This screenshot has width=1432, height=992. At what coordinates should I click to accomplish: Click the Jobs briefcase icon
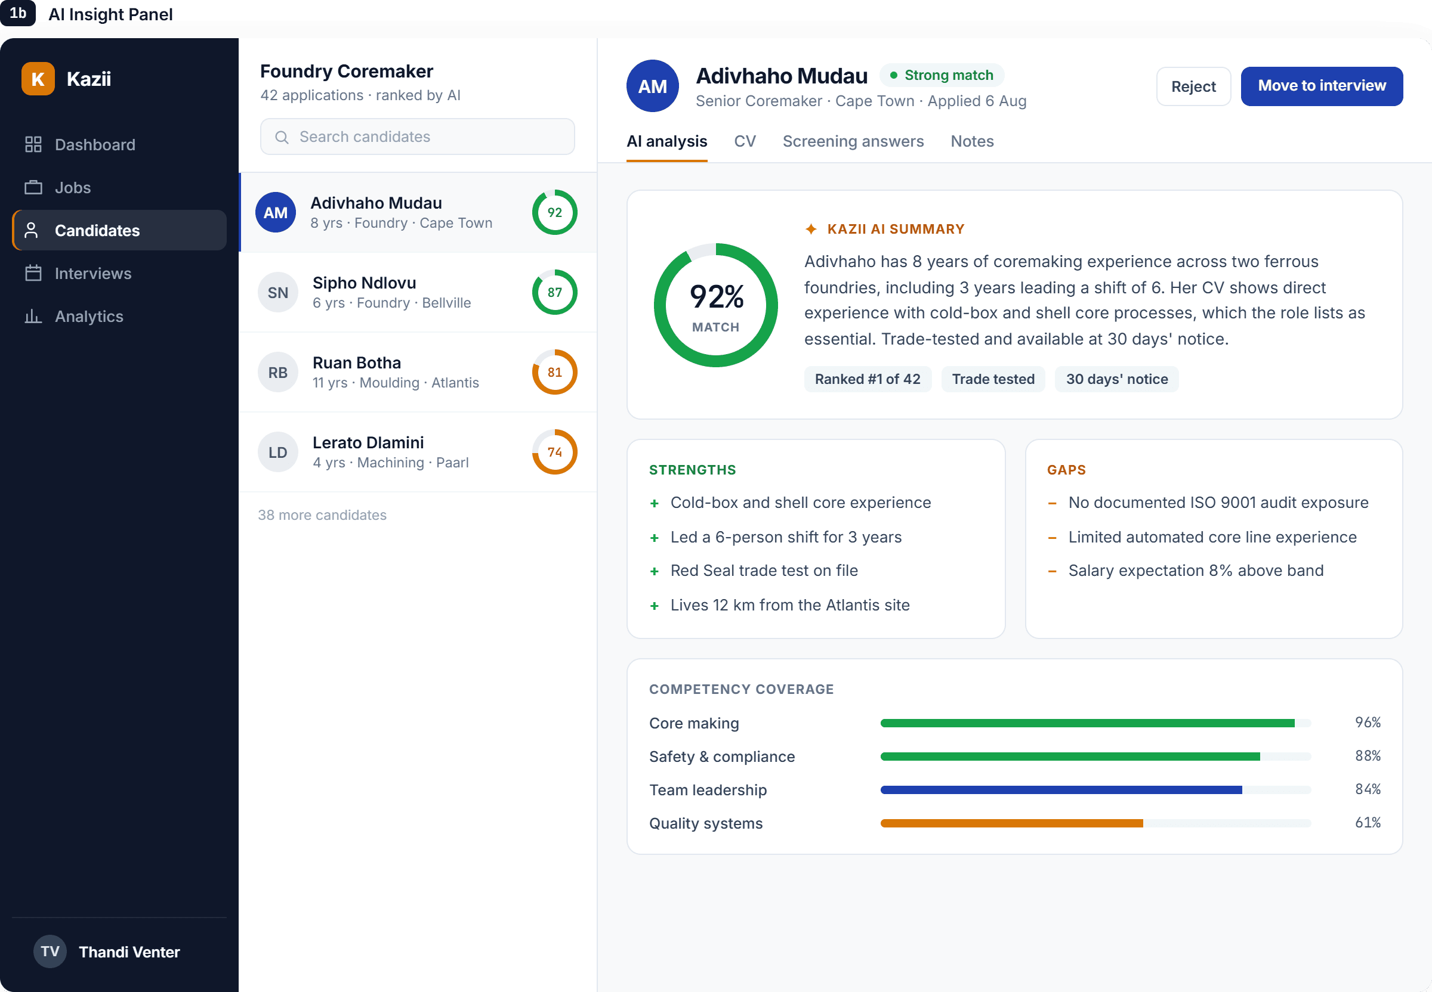click(33, 187)
